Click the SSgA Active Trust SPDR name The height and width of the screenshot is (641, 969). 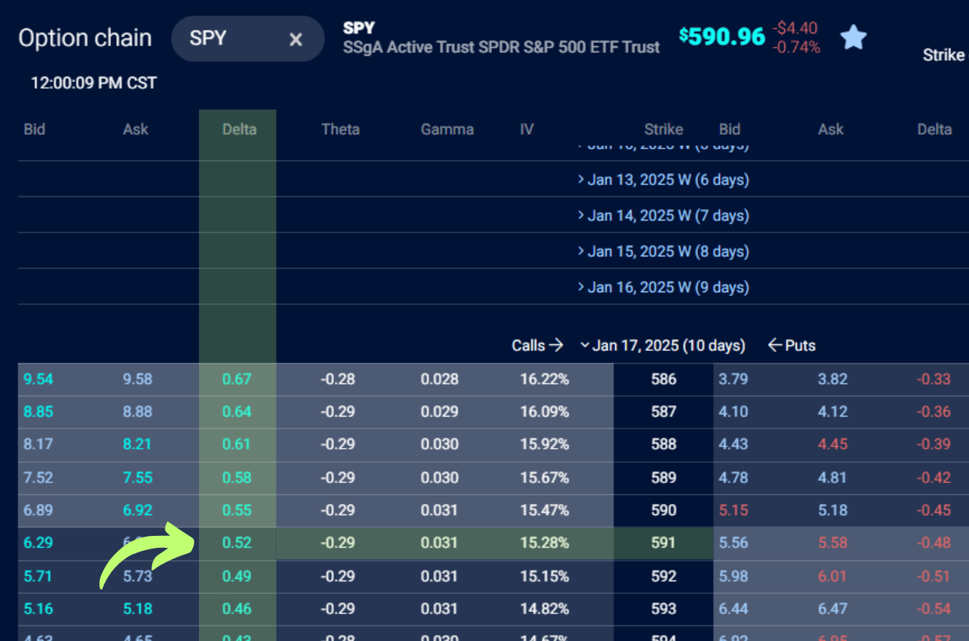point(501,47)
